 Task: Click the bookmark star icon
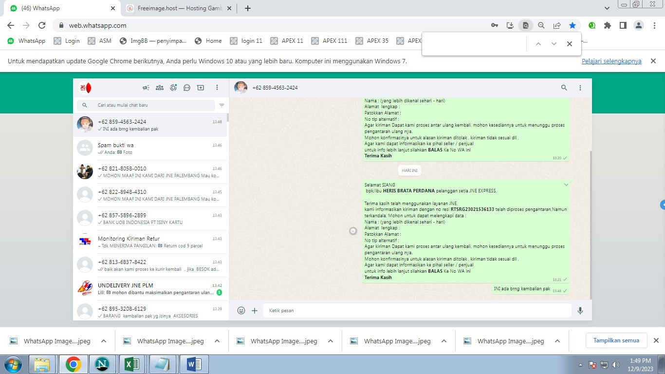pyautogui.click(x=573, y=25)
